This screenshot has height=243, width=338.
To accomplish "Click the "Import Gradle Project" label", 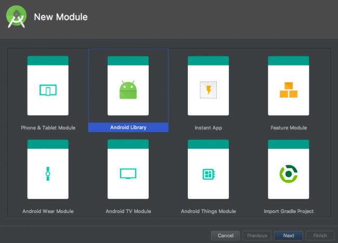I will point(289,211).
